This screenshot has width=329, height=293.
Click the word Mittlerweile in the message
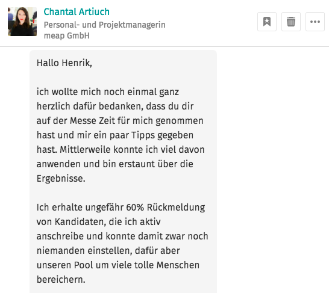(x=85, y=150)
